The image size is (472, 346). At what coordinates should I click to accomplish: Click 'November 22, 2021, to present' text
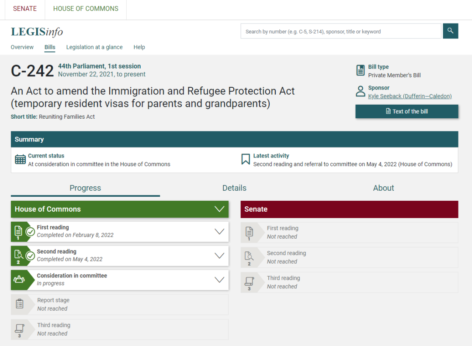pyautogui.click(x=102, y=74)
